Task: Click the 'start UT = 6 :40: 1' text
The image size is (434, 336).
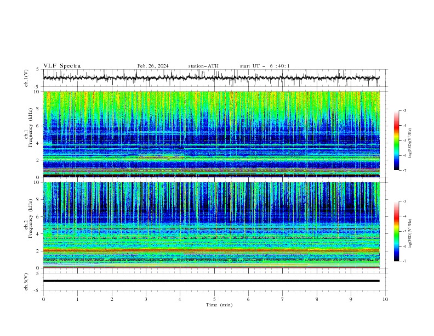Action: point(265,66)
